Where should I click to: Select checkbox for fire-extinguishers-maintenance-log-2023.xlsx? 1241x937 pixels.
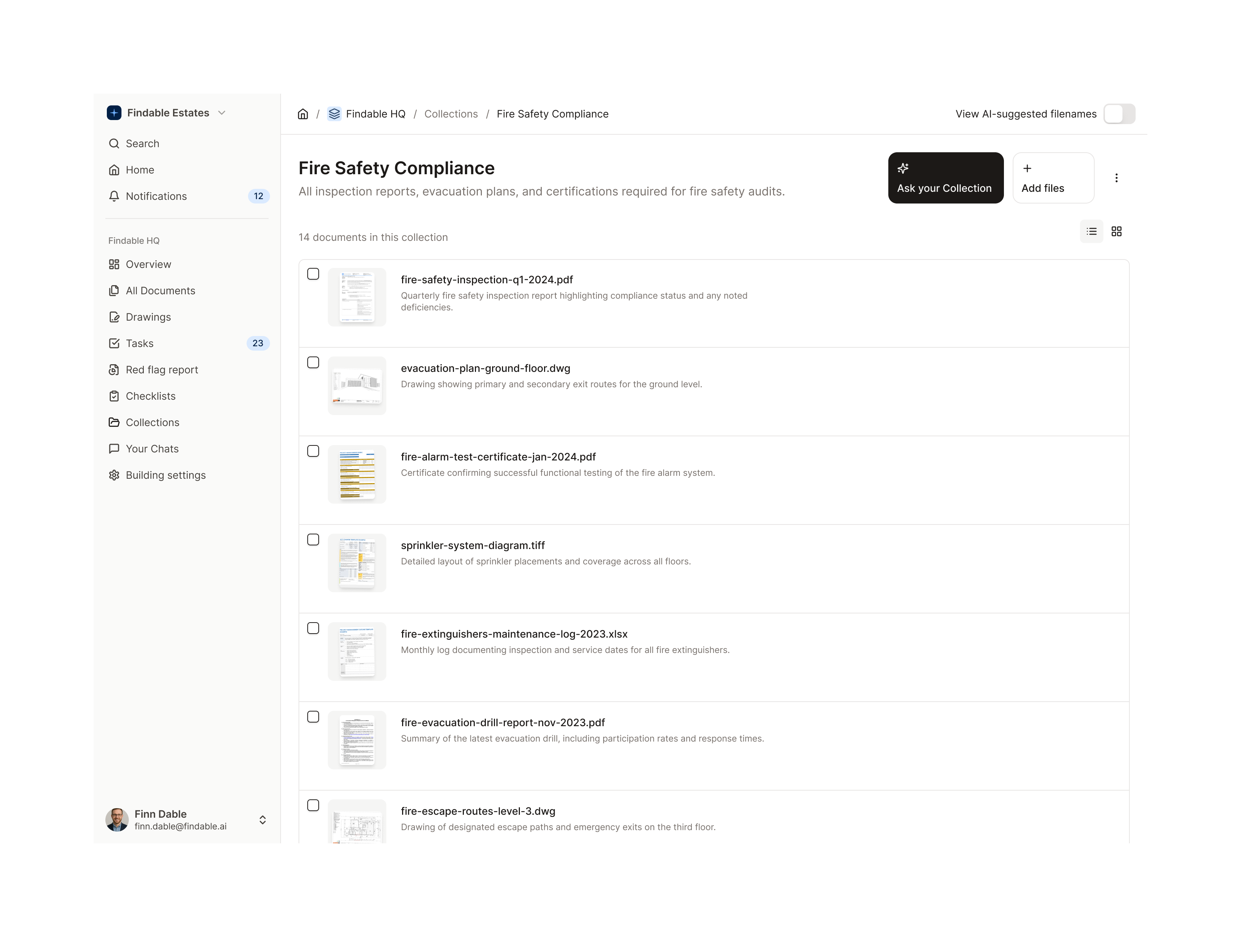313,628
